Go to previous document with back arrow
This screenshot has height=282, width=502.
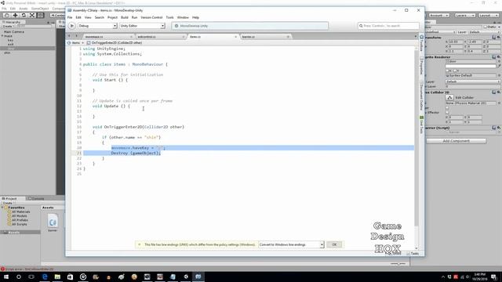(x=70, y=36)
